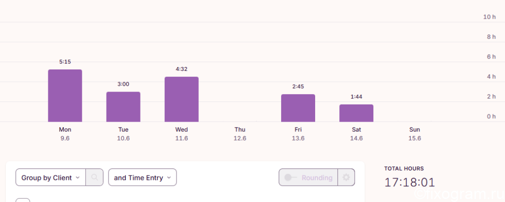Click the total hours value 17:18:01

[410, 182]
